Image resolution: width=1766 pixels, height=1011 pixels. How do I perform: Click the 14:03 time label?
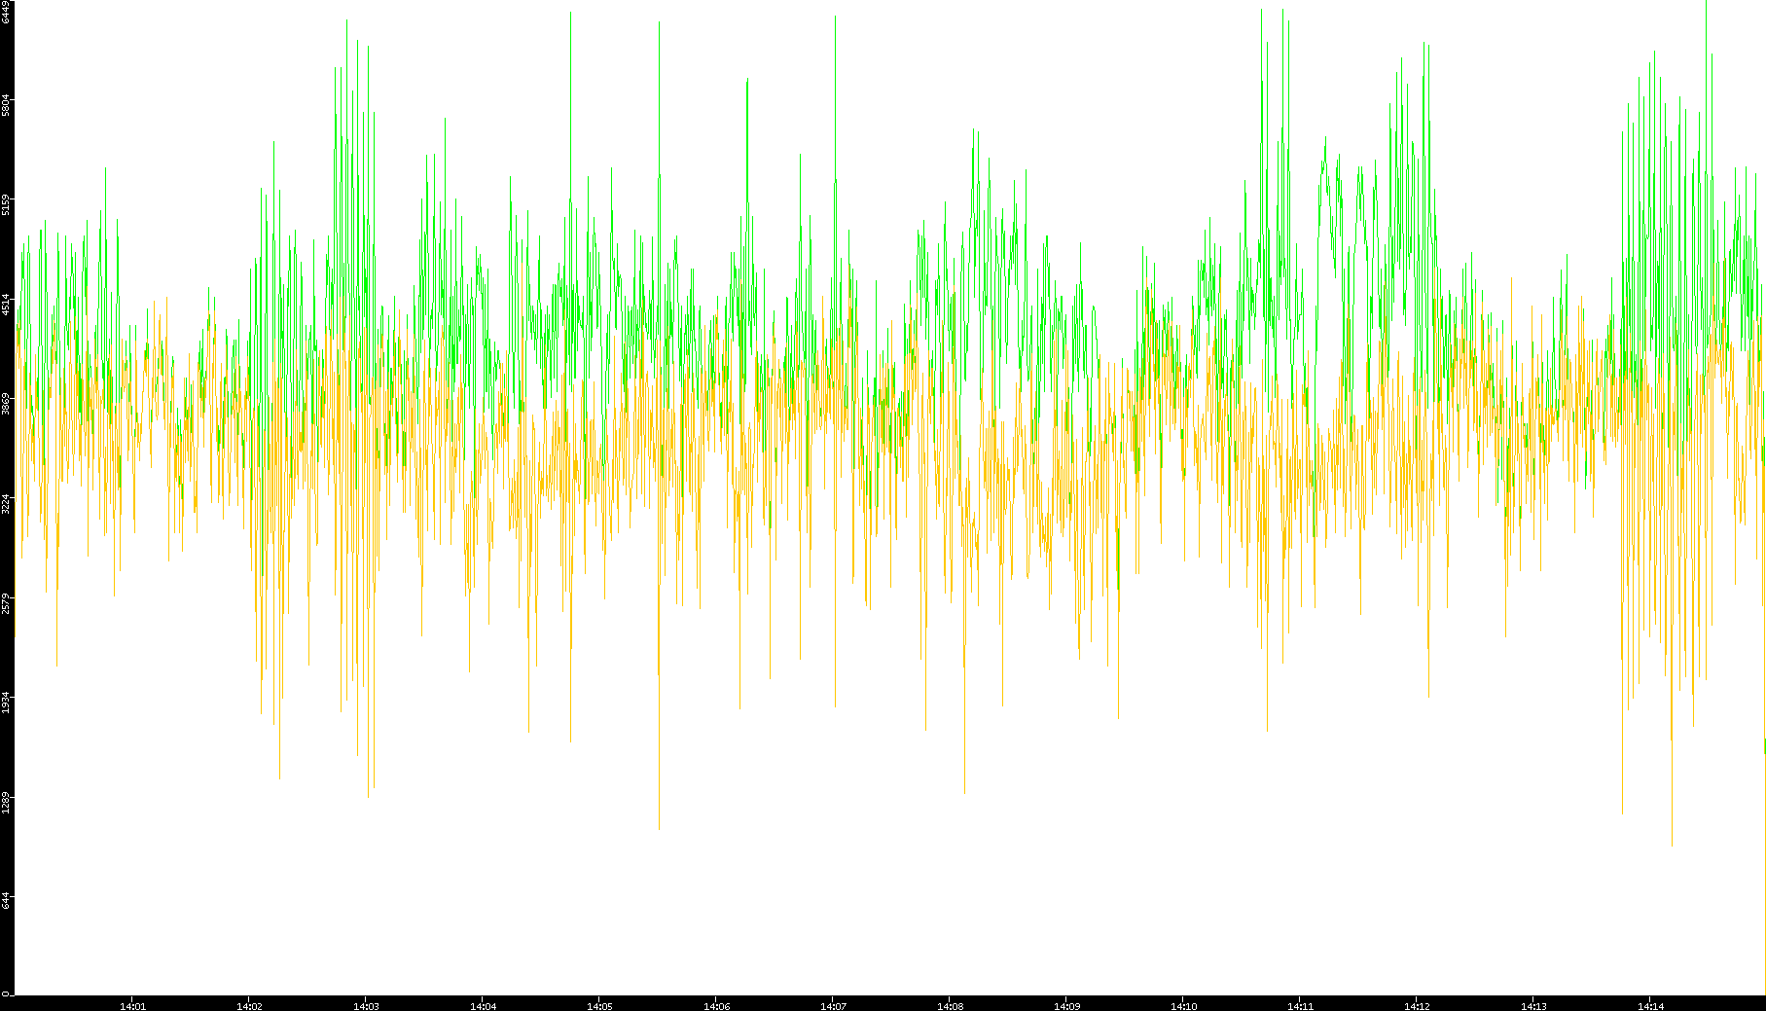click(x=366, y=1006)
